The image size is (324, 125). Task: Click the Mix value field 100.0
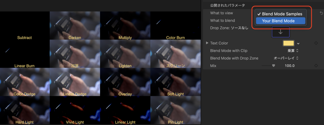[289, 66]
